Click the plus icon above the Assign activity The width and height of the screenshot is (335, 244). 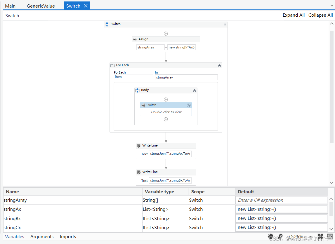pos(166,33)
